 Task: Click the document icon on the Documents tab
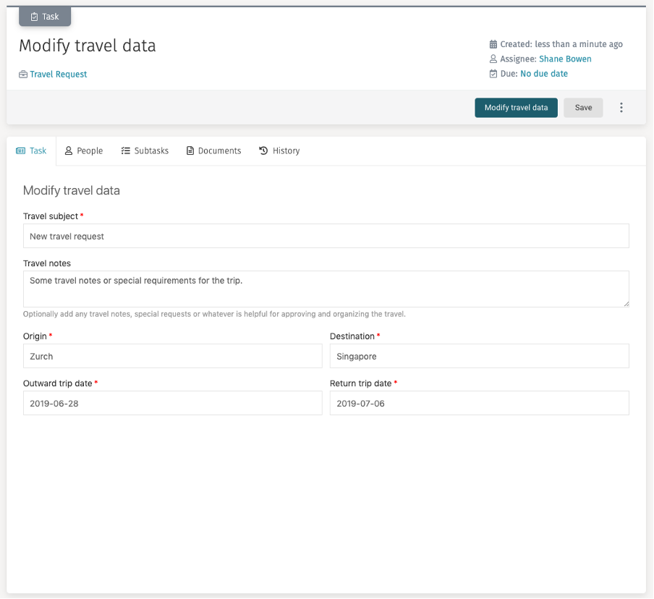190,150
